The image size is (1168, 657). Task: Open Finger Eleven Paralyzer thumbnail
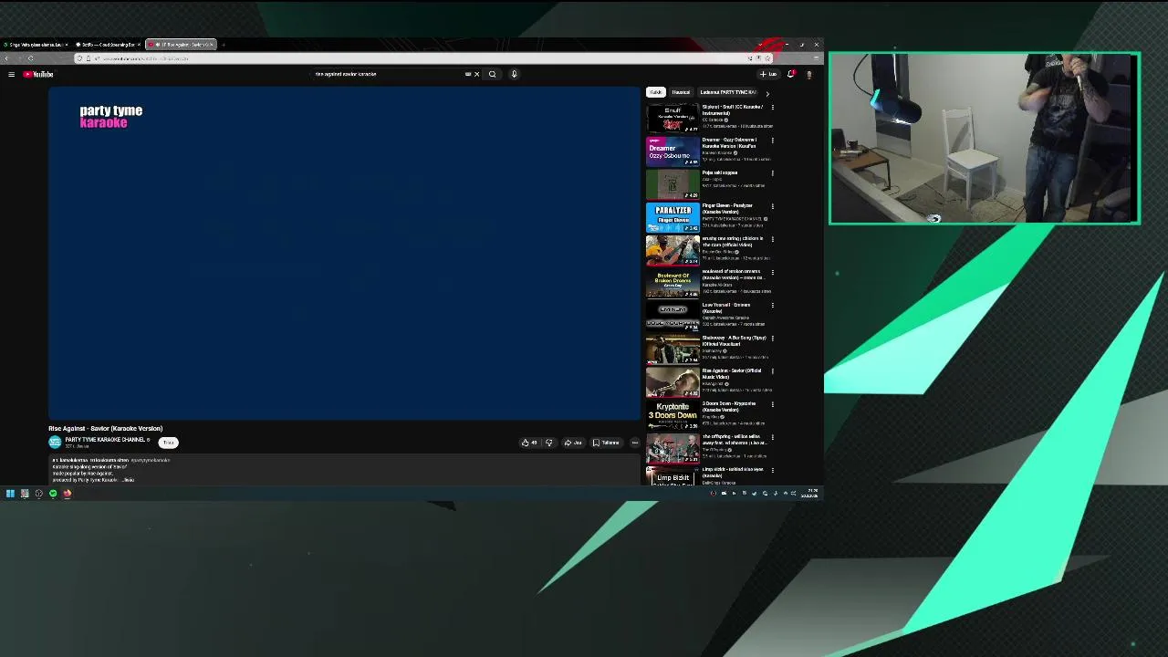click(x=673, y=217)
